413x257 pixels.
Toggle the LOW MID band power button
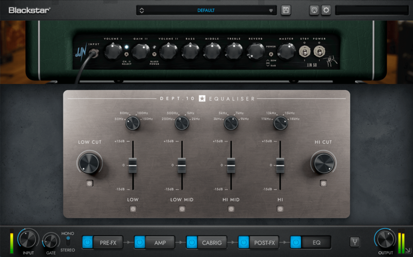(x=182, y=209)
